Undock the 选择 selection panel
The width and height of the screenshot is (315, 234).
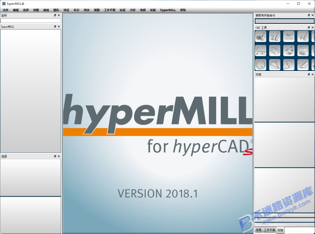[55, 156]
